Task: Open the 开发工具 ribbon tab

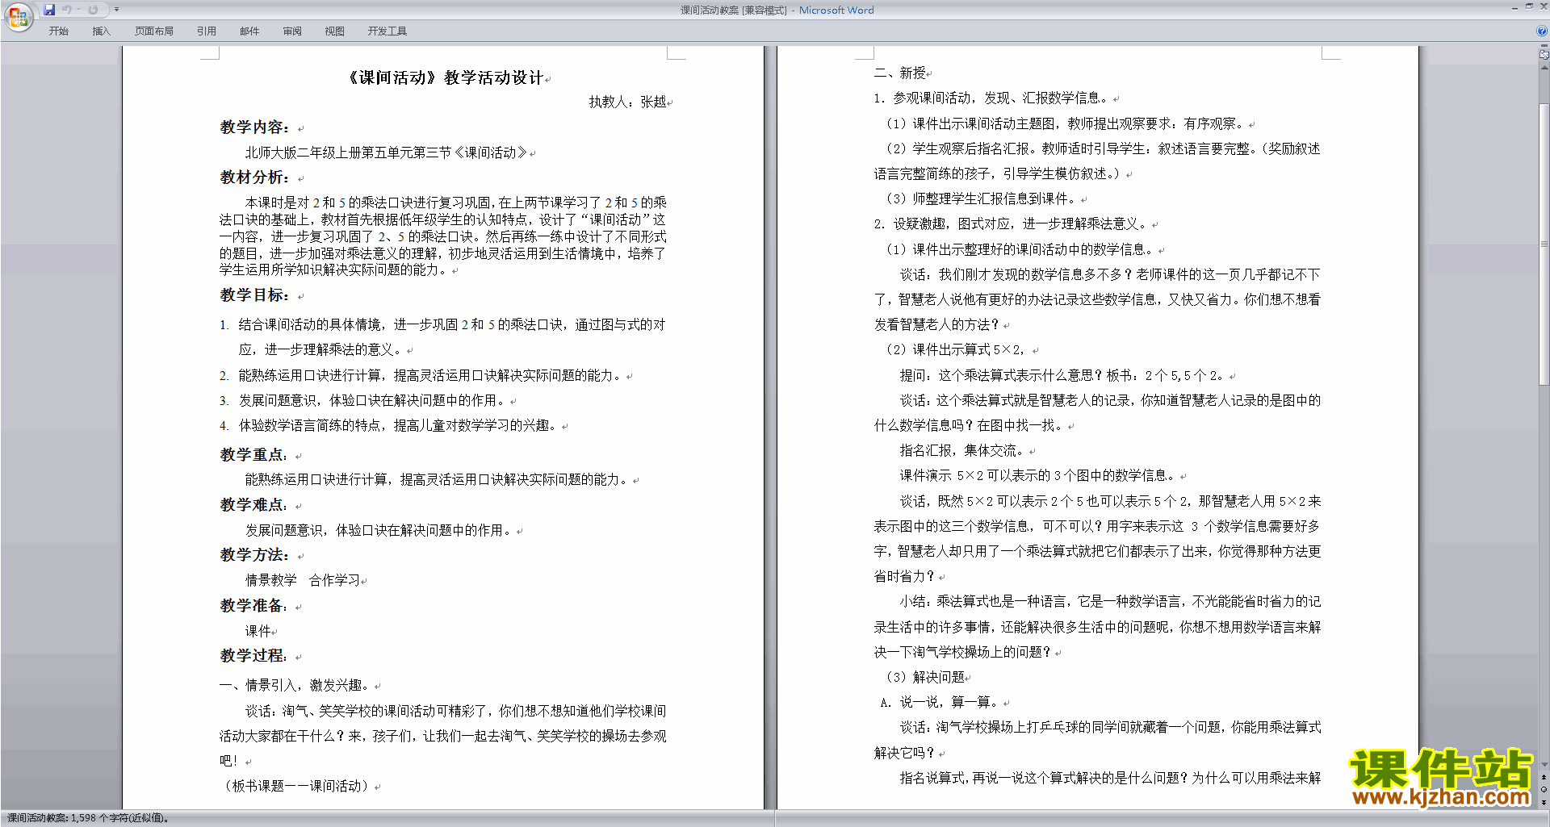Action: click(x=387, y=31)
